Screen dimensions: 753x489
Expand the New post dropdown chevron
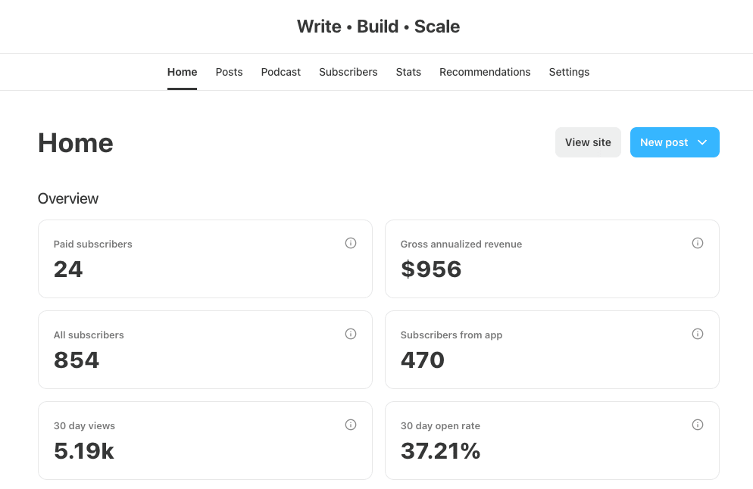(x=702, y=142)
